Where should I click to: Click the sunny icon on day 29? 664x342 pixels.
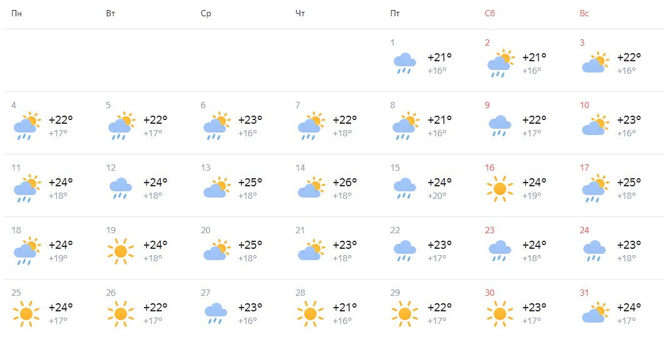tap(405, 314)
